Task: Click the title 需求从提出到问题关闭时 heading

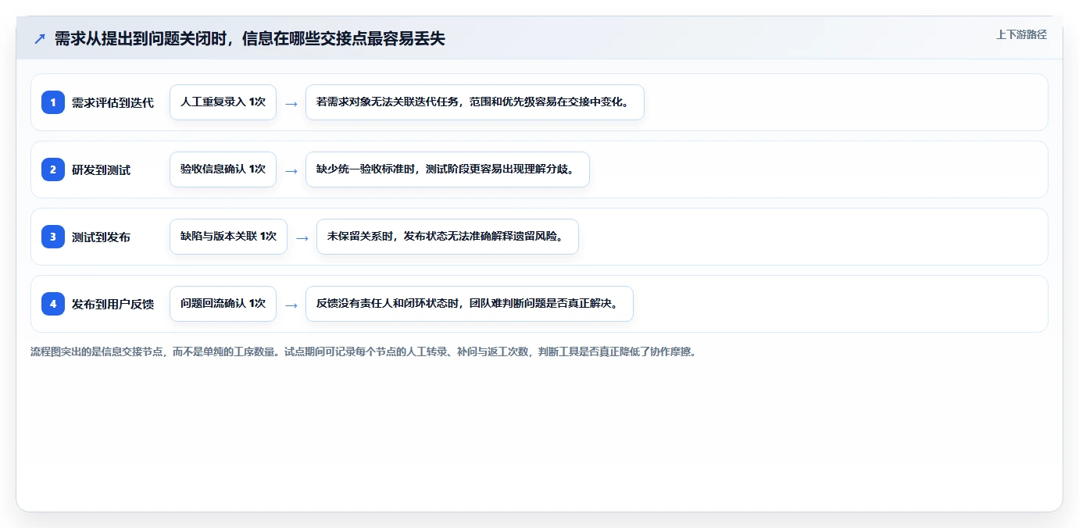Action: coord(249,38)
